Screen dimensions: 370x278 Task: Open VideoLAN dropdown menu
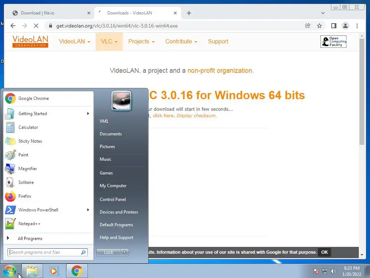click(74, 42)
